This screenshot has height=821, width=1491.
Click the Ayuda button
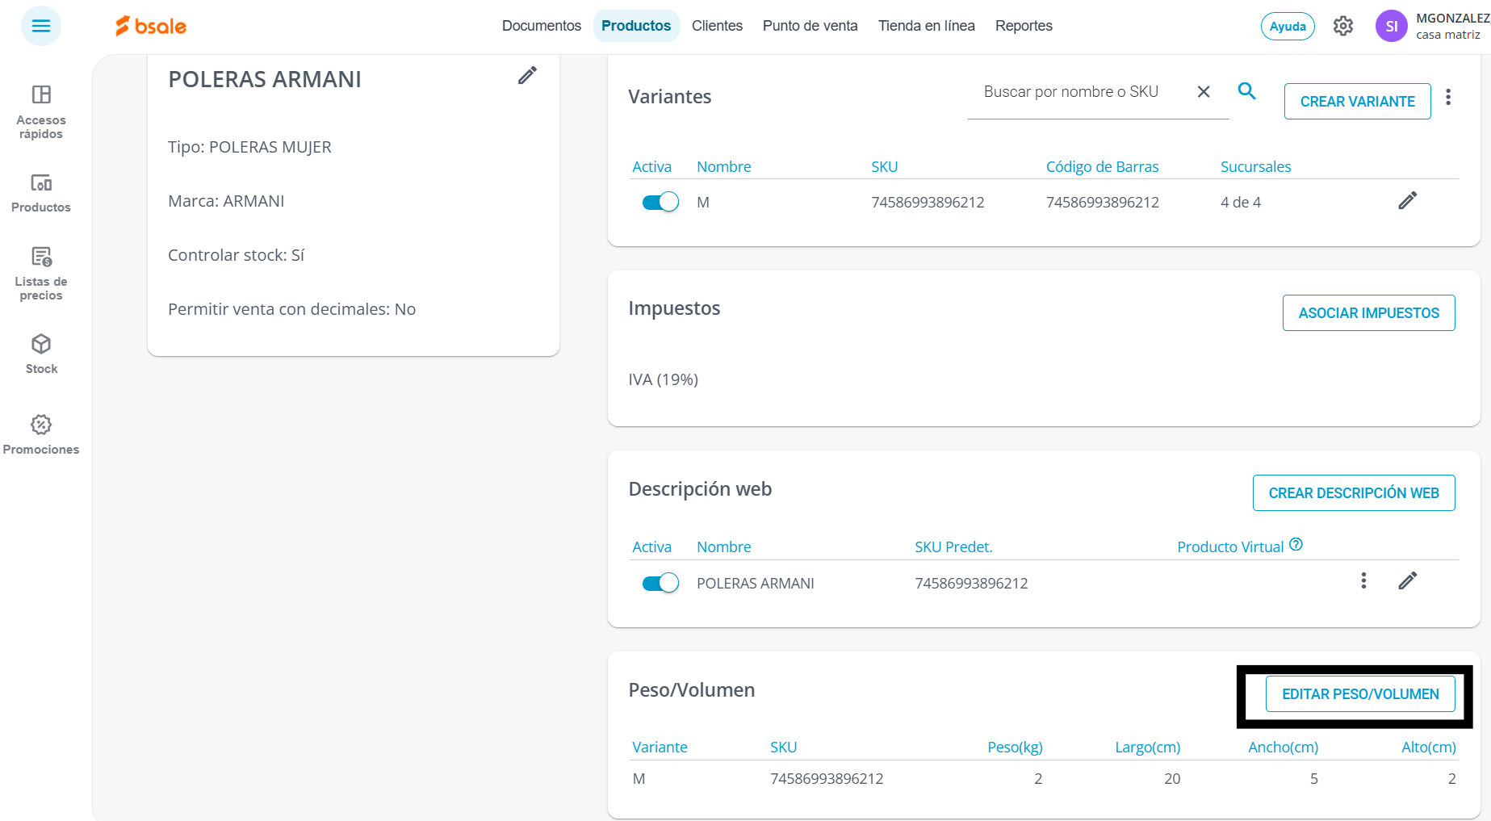[1288, 27]
